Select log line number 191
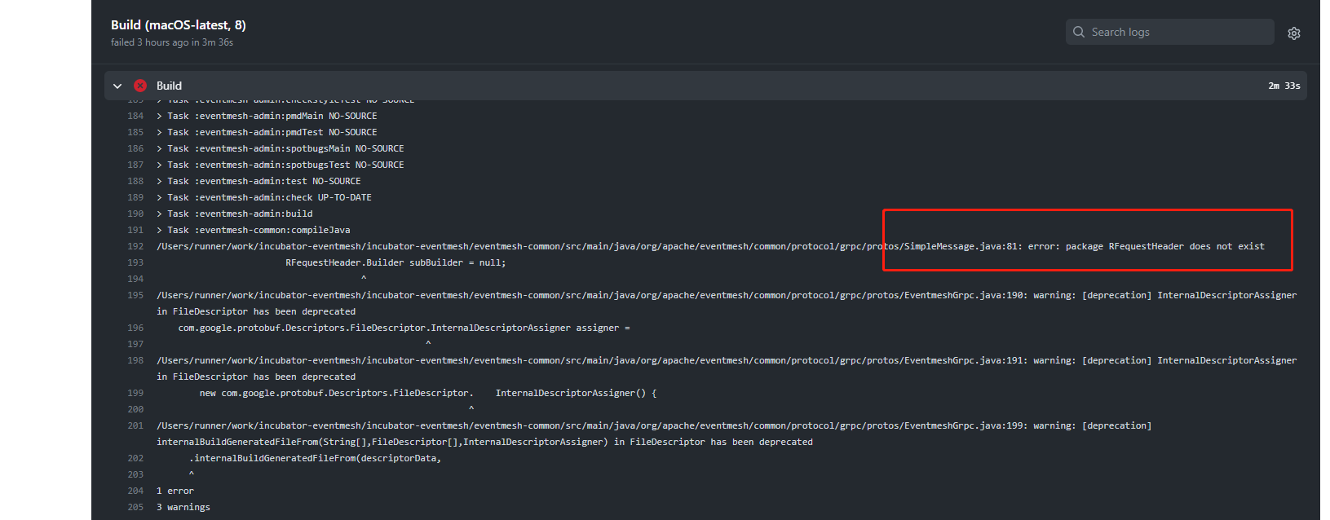 point(135,230)
